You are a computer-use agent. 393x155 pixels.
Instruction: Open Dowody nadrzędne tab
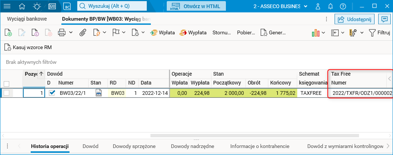pos(193,146)
